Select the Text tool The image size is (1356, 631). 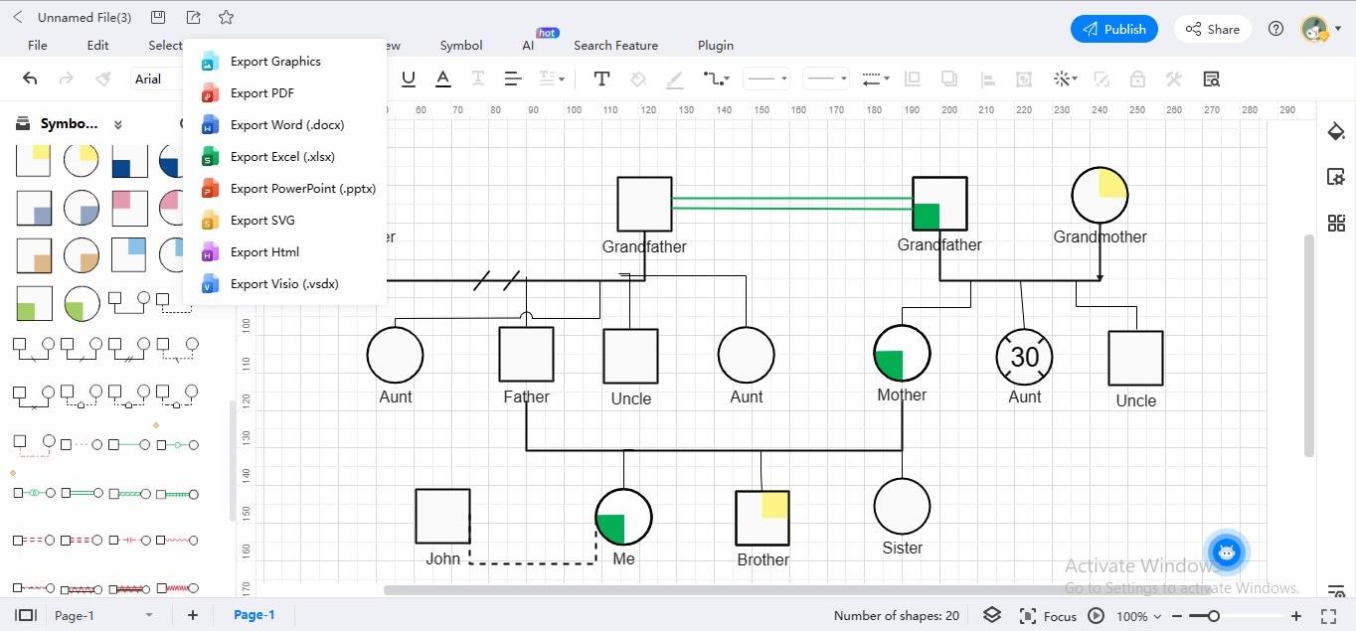(601, 79)
